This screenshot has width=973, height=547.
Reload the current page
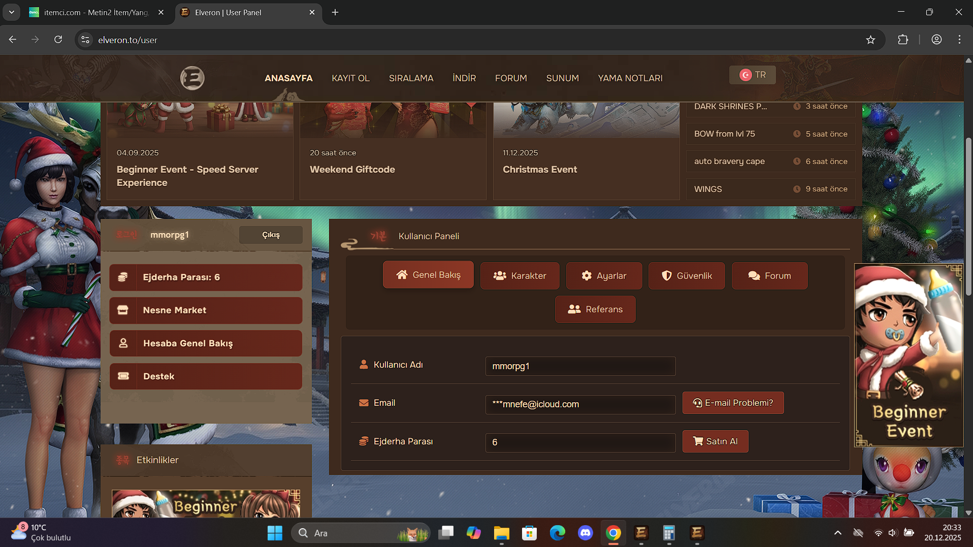click(x=58, y=40)
